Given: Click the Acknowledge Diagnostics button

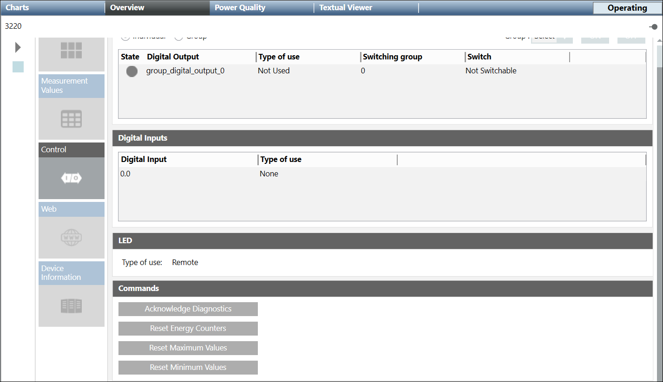Looking at the screenshot, I should pos(188,309).
